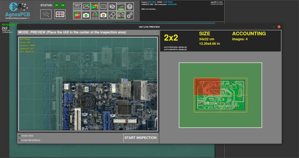Click the red highlighted quadrant on PCB map

click(x=207, y=86)
